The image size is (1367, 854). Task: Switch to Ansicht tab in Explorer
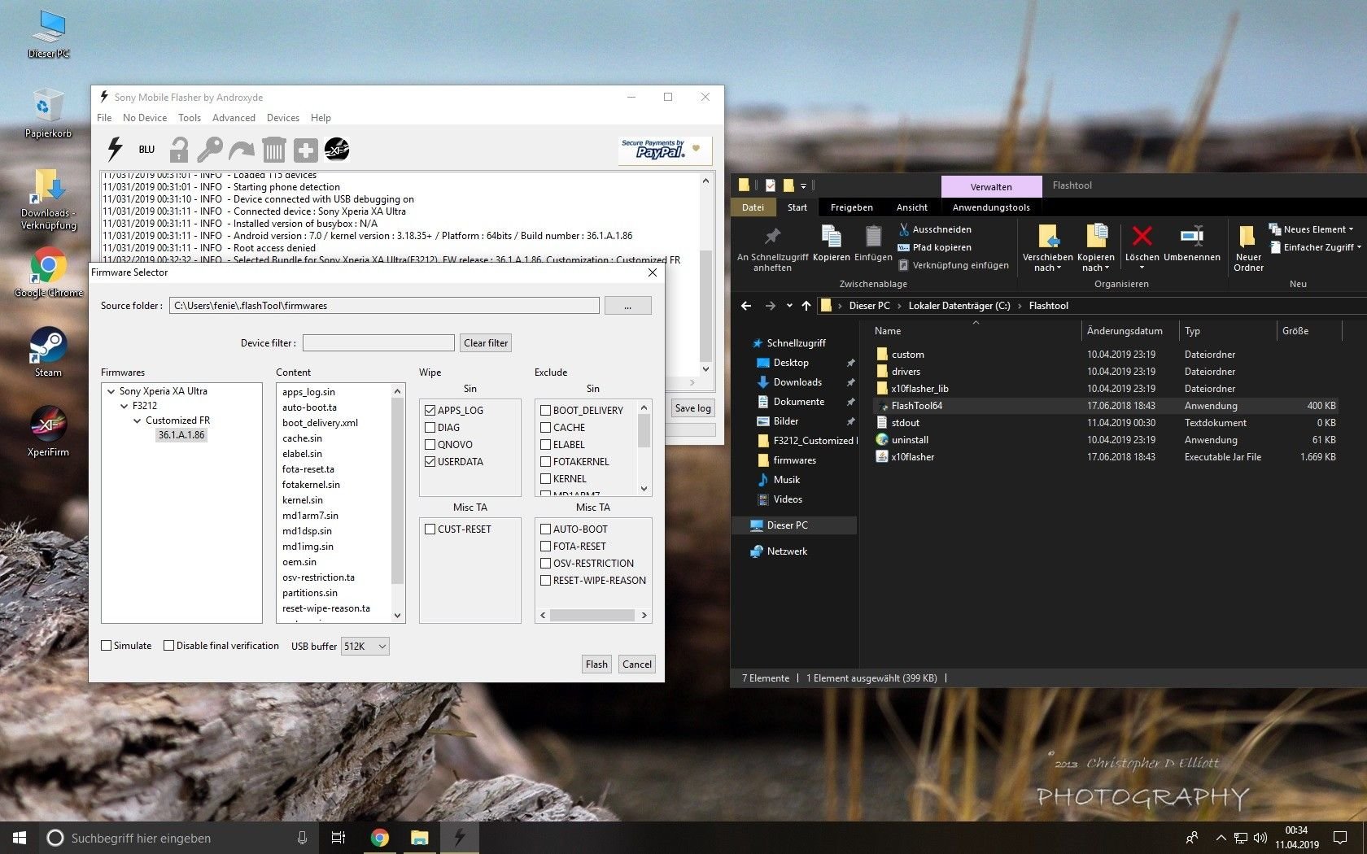point(911,207)
